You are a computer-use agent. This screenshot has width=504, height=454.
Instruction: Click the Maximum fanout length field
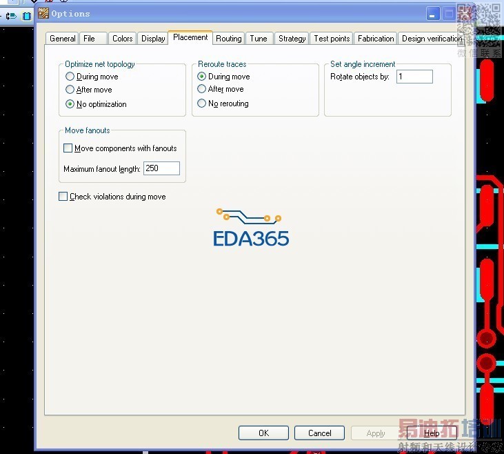click(x=161, y=168)
